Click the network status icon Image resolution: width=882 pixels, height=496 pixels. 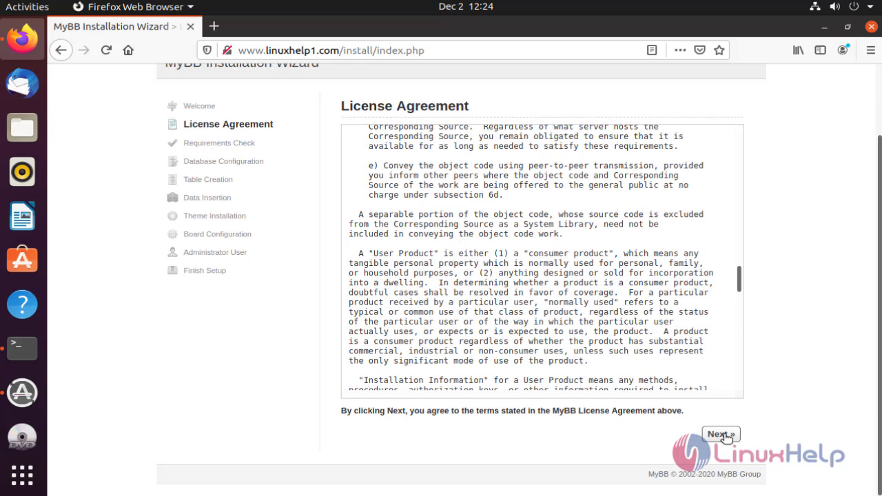[816, 7]
